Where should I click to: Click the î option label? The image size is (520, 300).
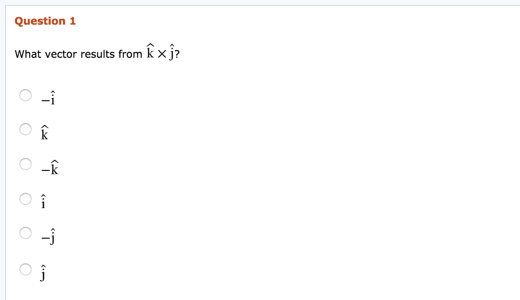(x=43, y=201)
